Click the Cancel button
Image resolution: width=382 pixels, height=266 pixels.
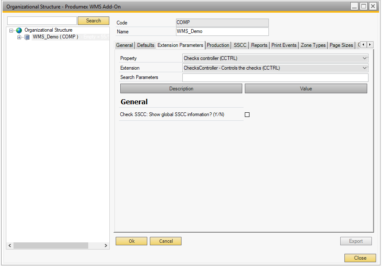(166, 241)
